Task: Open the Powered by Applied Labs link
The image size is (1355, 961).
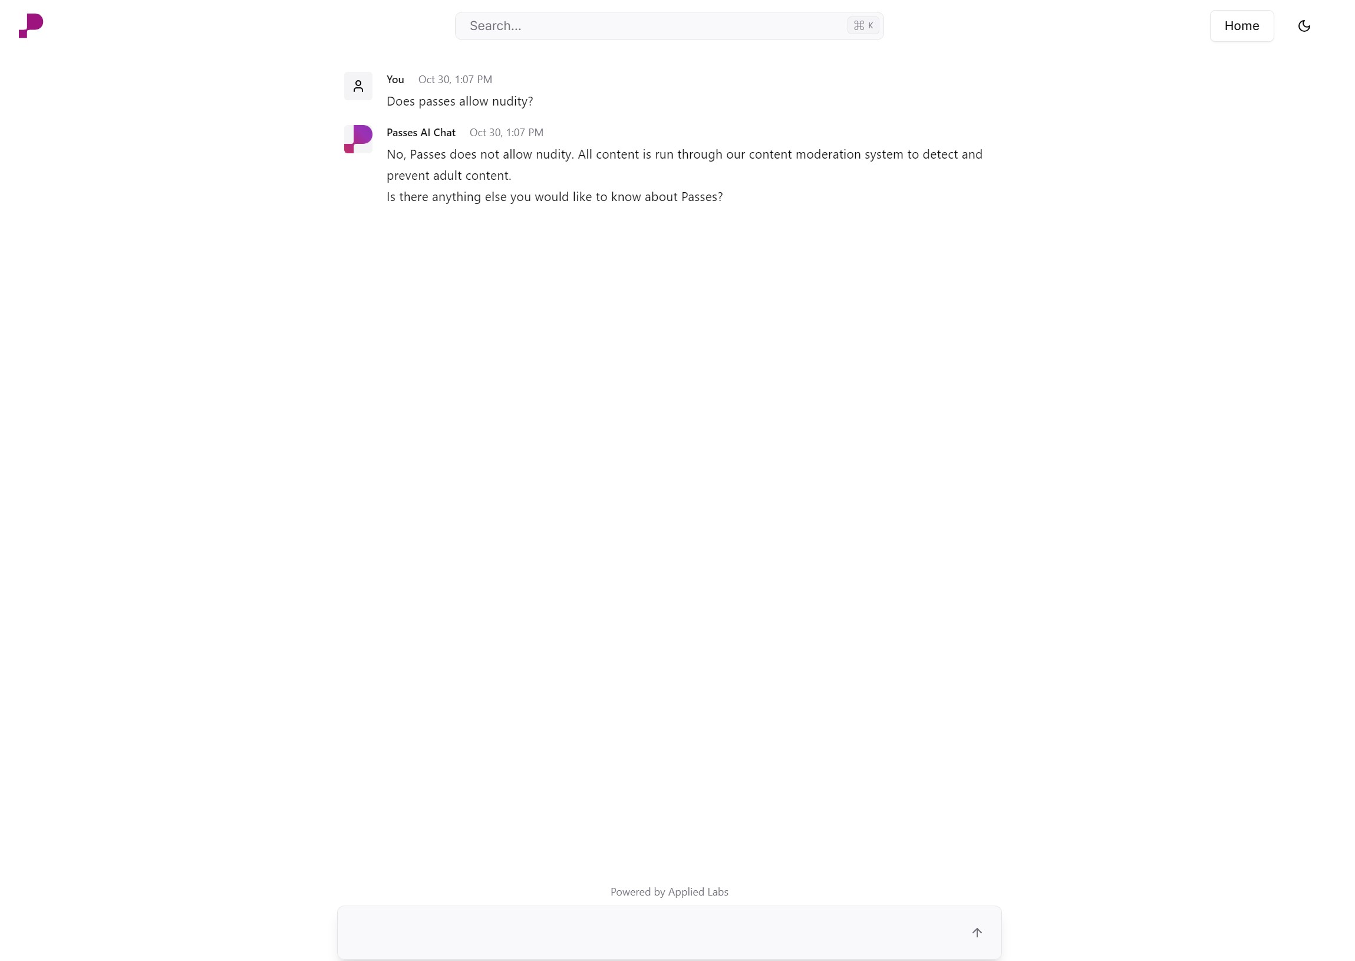Action: (669, 892)
